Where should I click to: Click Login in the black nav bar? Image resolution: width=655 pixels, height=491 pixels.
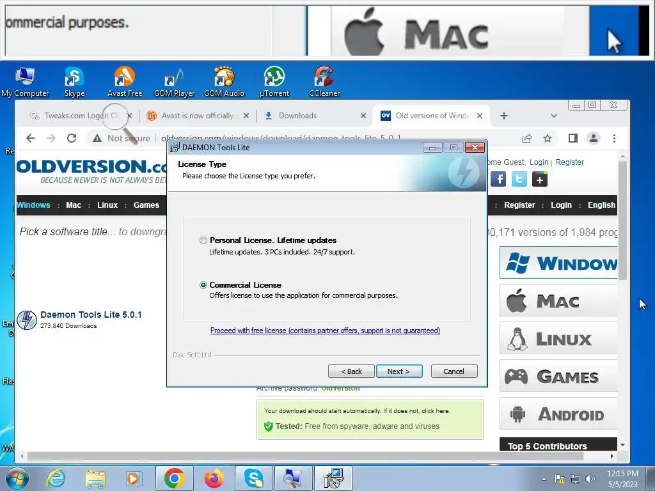(x=561, y=205)
